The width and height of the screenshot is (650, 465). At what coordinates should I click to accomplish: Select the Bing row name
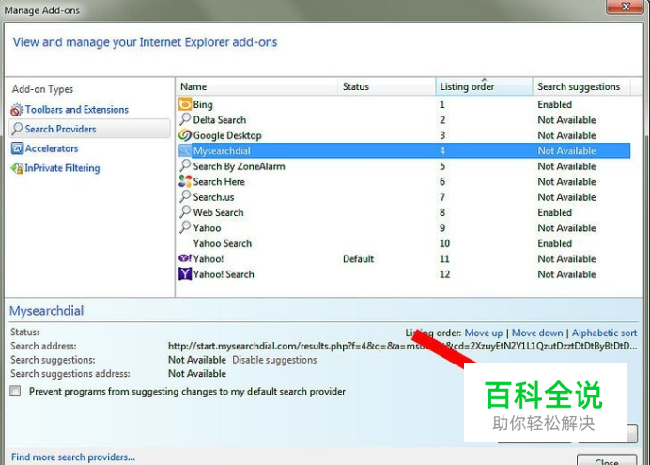[x=203, y=104]
